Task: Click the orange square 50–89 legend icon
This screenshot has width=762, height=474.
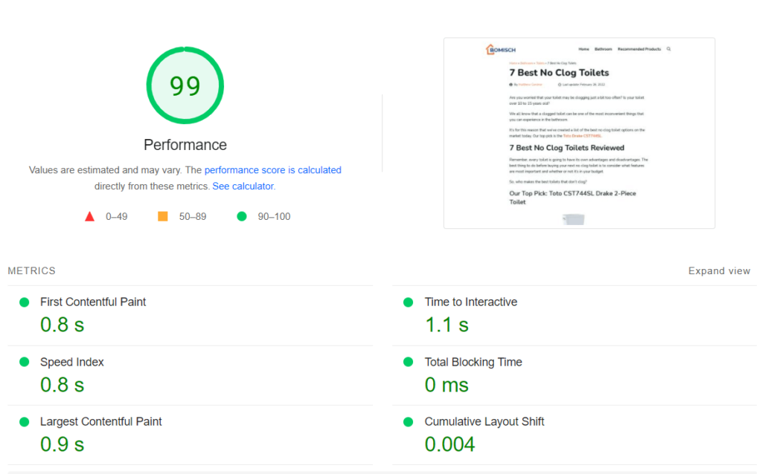Action: coord(162,216)
